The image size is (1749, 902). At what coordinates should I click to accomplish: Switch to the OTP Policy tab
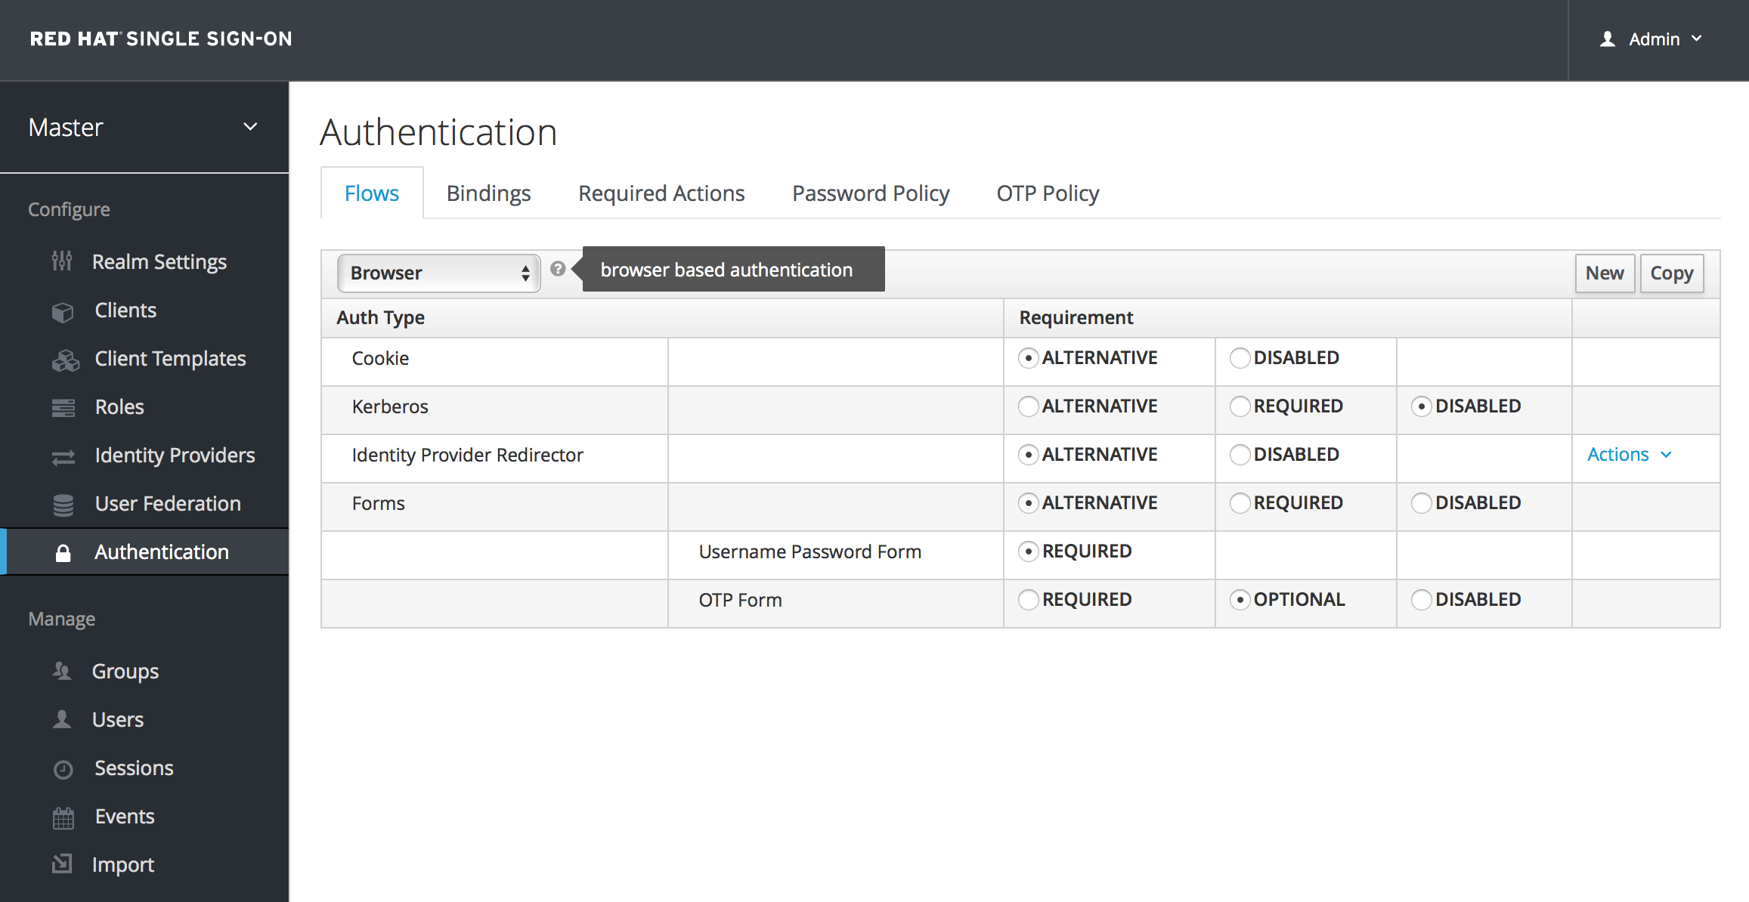click(1046, 193)
